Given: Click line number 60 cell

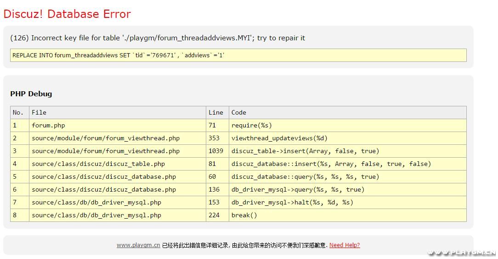Looking at the screenshot, I should [x=218, y=177].
